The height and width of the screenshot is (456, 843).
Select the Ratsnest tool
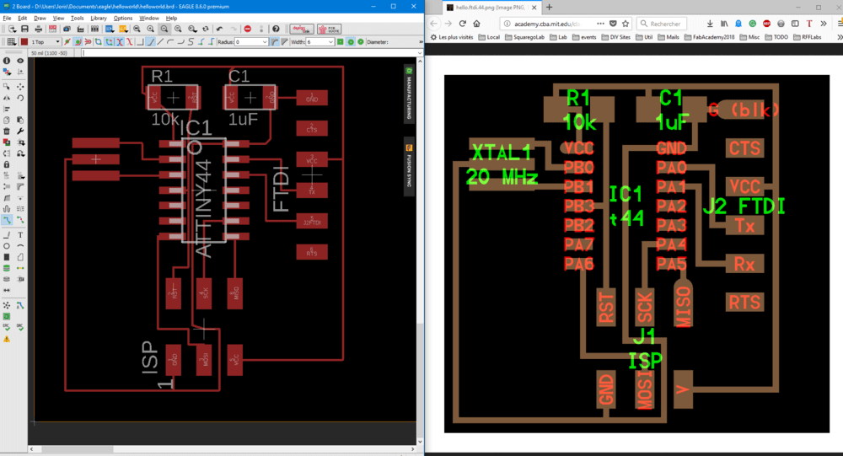coord(7,305)
